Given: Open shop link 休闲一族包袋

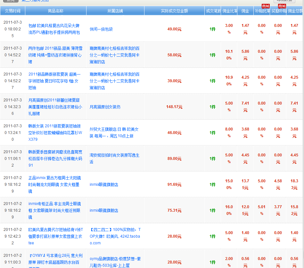Looking at the screenshot, I should click(x=101, y=29).
